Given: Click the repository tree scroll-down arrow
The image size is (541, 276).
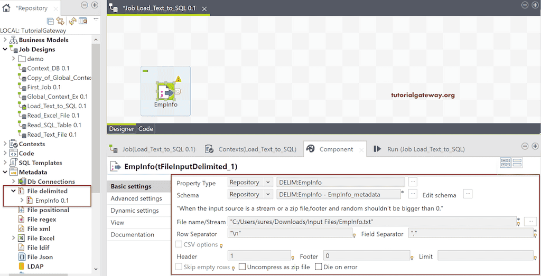Looking at the screenshot, I should click(x=96, y=269).
